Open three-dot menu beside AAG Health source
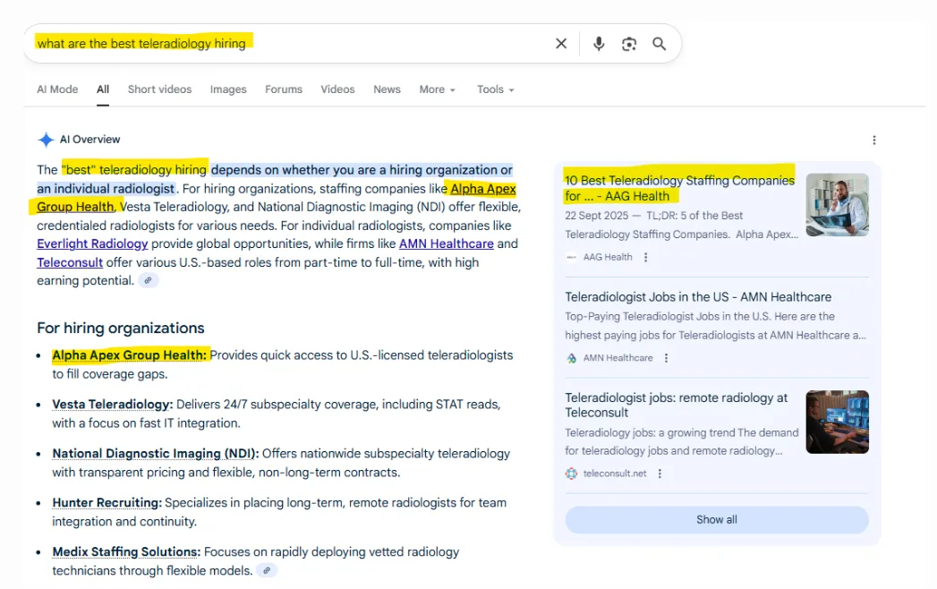Viewport: 937px width, 589px height. click(645, 257)
